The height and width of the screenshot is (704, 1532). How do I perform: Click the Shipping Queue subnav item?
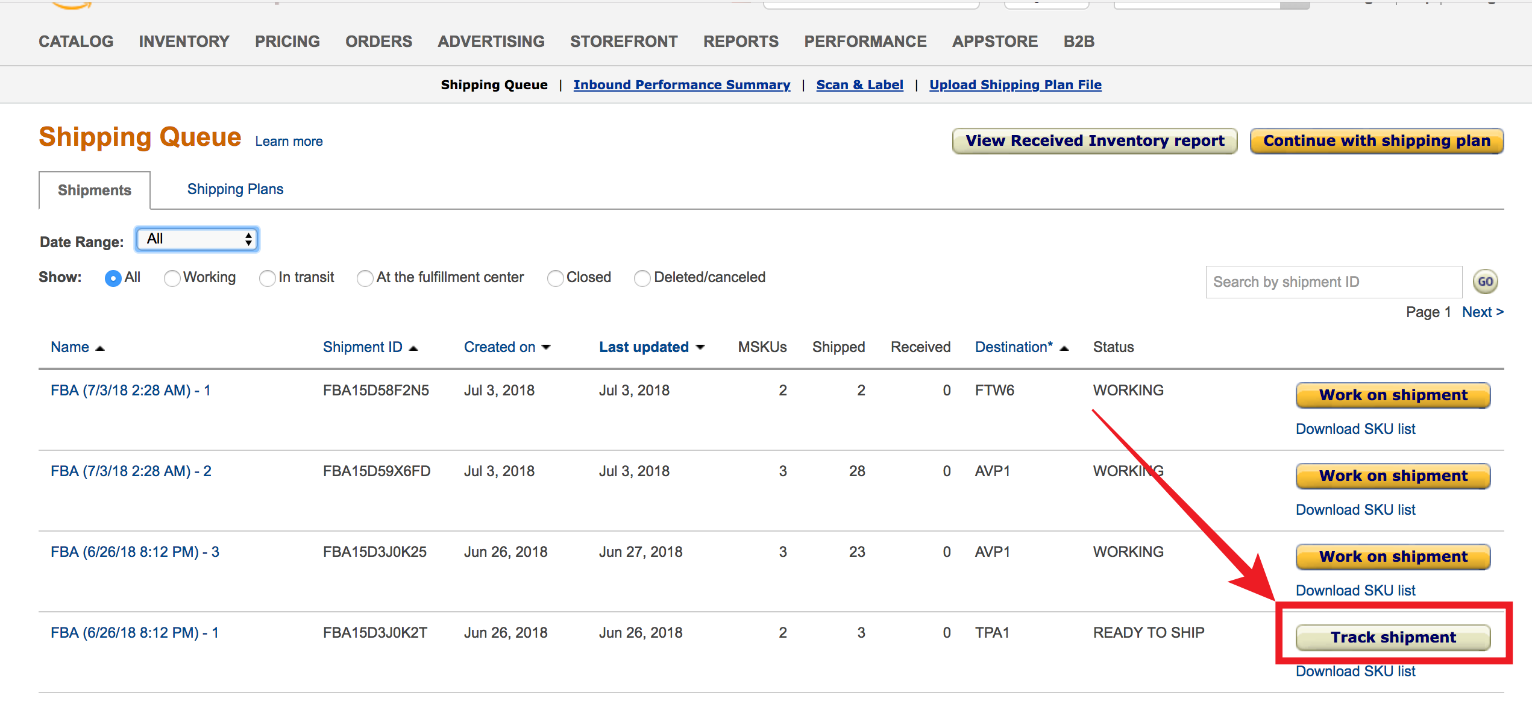pyautogui.click(x=494, y=85)
